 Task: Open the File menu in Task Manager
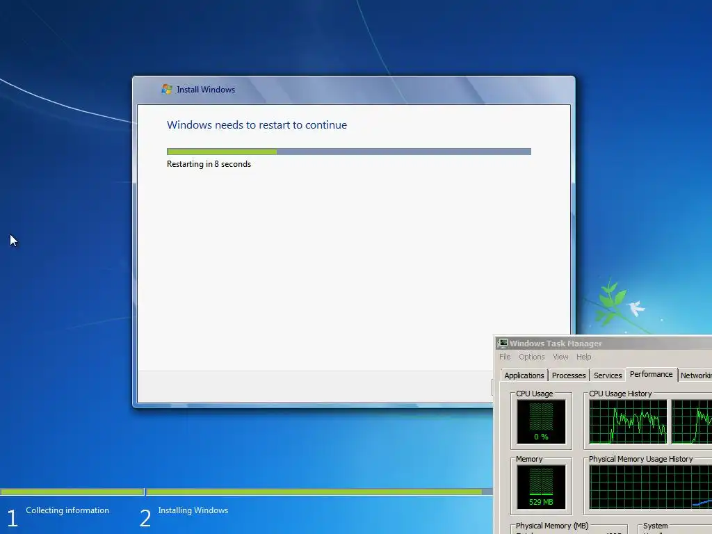tap(505, 357)
